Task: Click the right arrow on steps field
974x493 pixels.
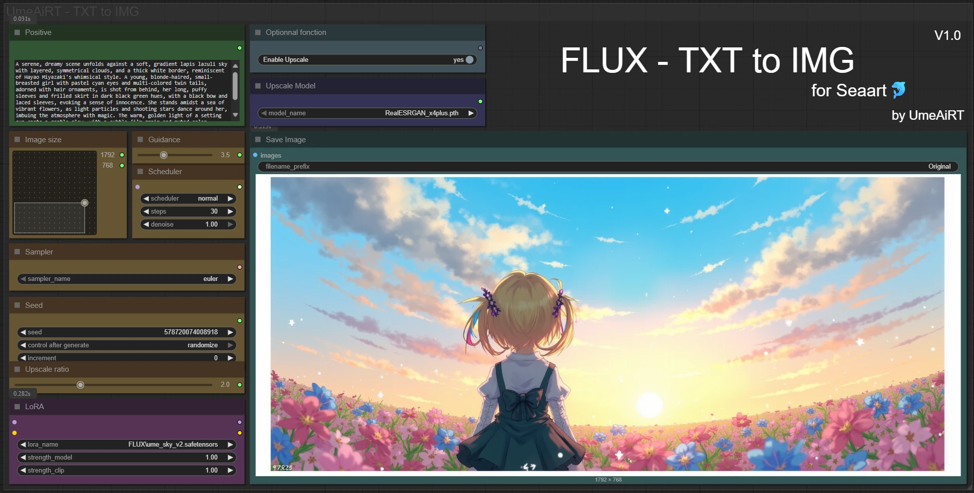Action: (x=230, y=212)
